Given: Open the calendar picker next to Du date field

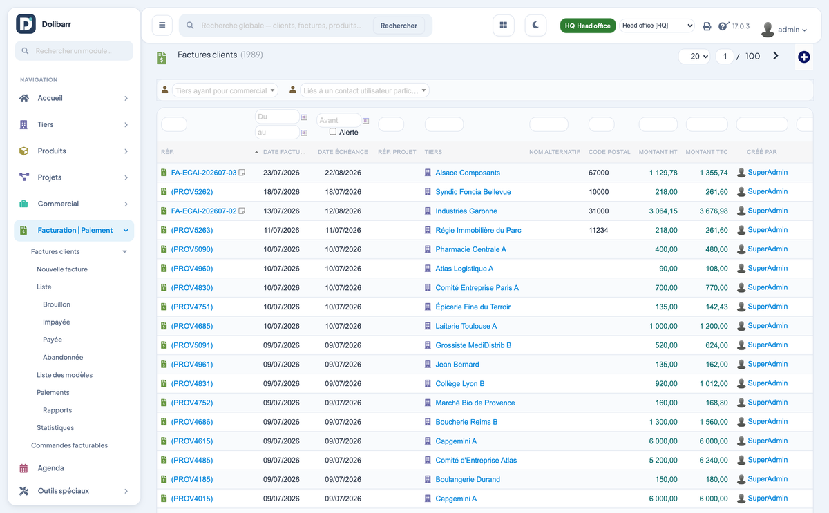Looking at the screenshot, I should (x=304, y=117).
